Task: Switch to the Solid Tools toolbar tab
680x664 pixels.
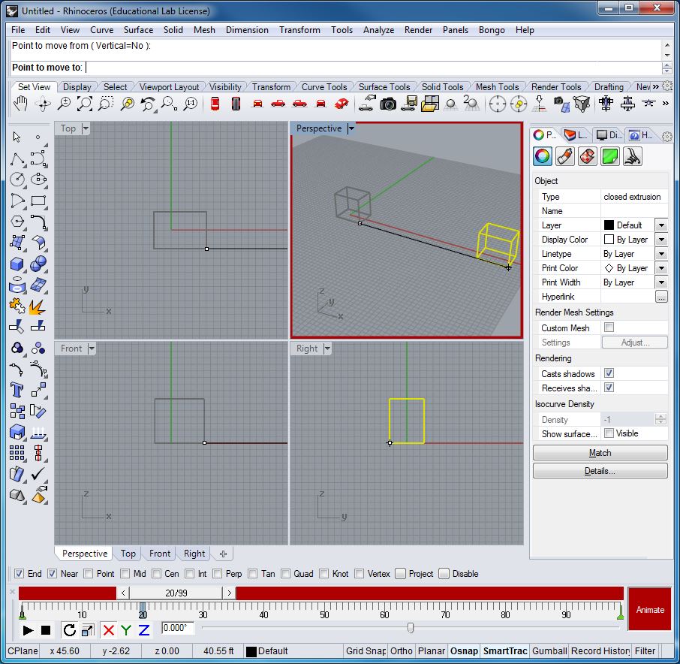Action: [x=442, y=87]
